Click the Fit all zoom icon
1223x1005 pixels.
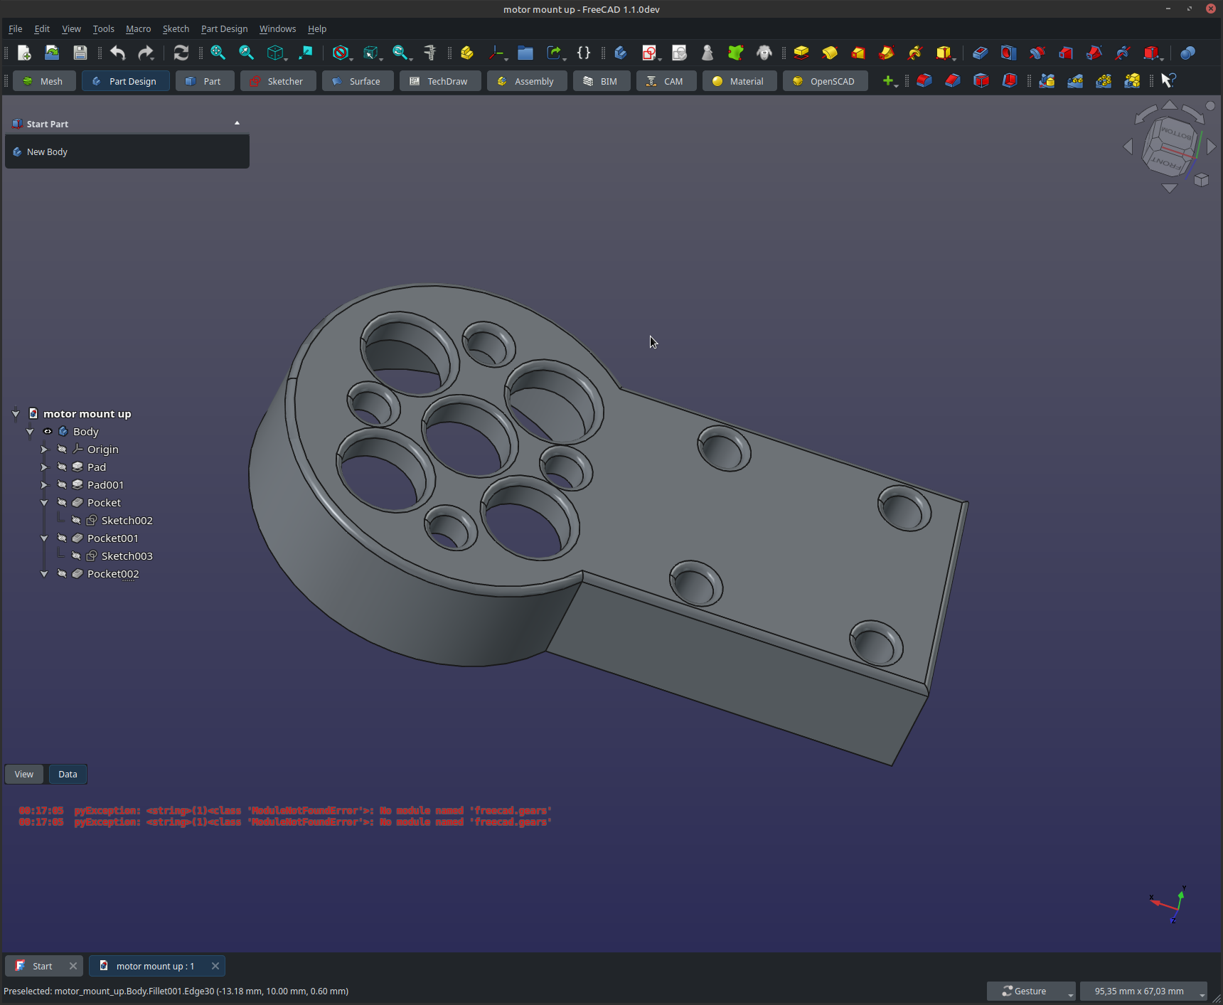tap(218, 53)
